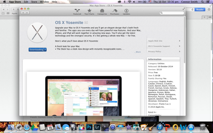The image size is (213, 133).
Task: Click OS X Yosemite title link
Action: coord(69,23)
